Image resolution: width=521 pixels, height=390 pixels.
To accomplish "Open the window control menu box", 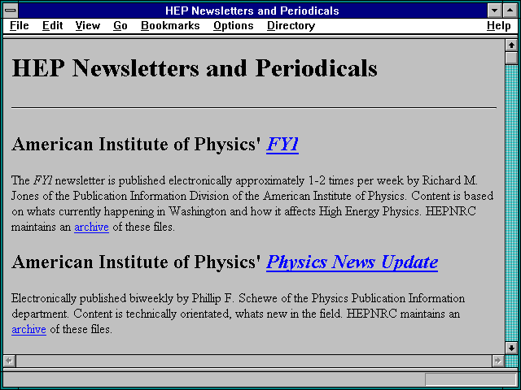I will point(11,11).
